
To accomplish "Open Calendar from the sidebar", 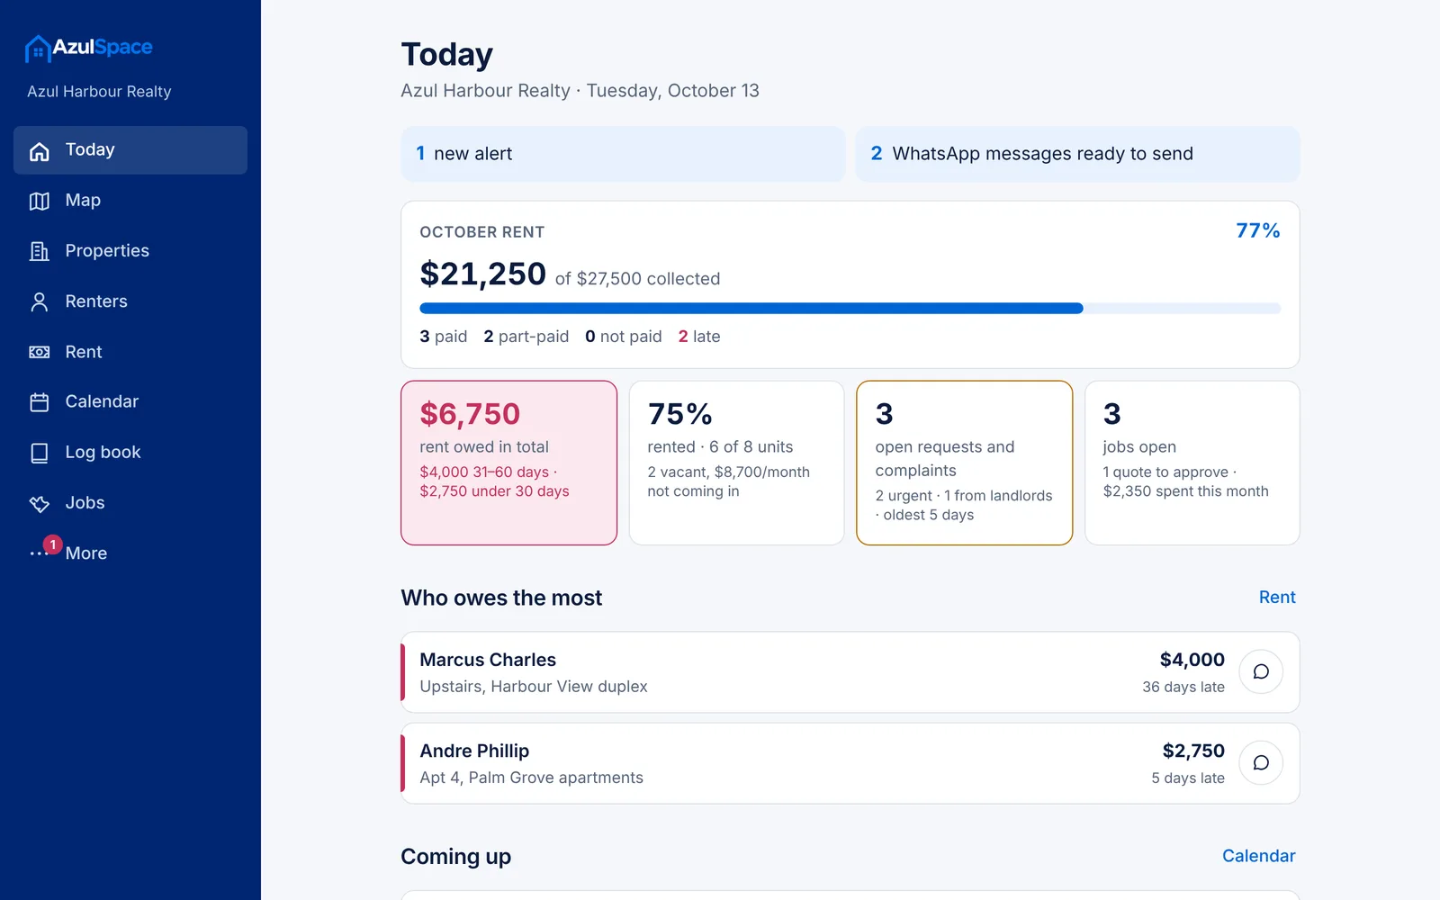I will 130,402.
